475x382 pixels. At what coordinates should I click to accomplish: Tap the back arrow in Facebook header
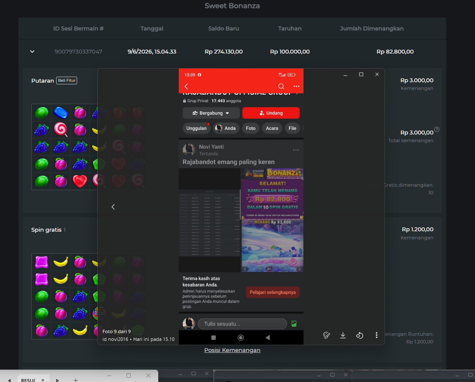pos(186,86)
